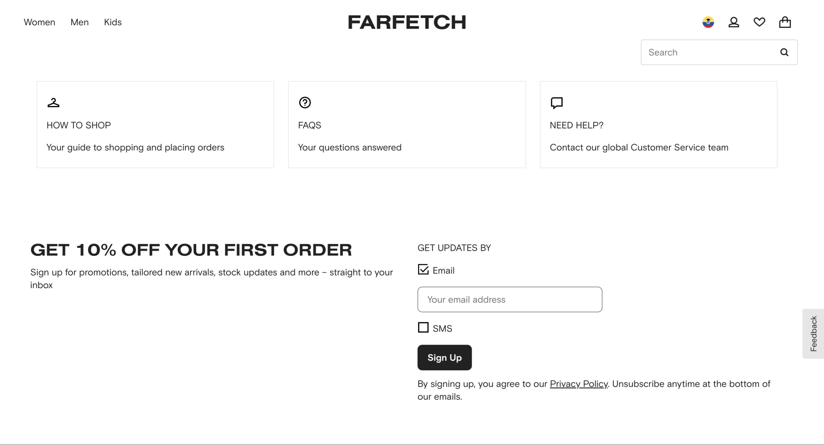824x445 pixels.
Task: Open the Feedback side tab
Action: click(813, 334)
